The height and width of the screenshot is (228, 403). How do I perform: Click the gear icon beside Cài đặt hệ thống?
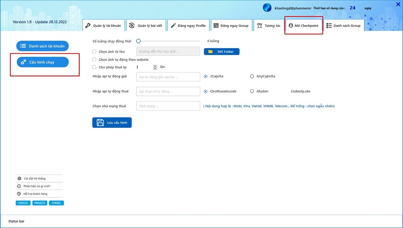point(19,178)
